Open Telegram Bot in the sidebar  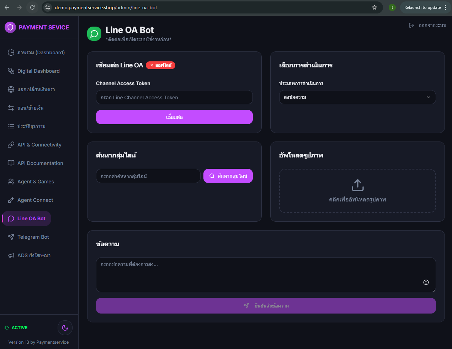click(33, 237)
